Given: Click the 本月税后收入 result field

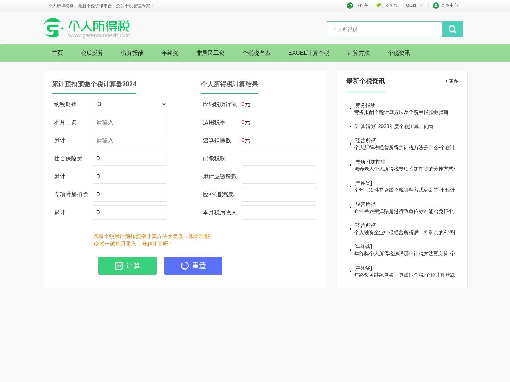Looking at the screenshot, I should click(x=279, y=213).
